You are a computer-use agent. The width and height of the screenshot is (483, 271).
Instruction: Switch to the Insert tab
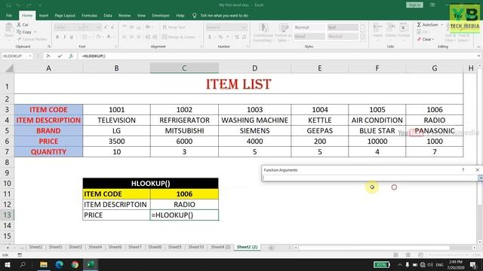point(44,15)
